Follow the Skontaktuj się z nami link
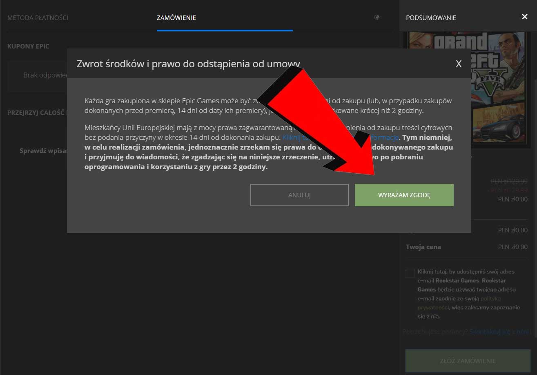537x375 pixels. (501, 332)
